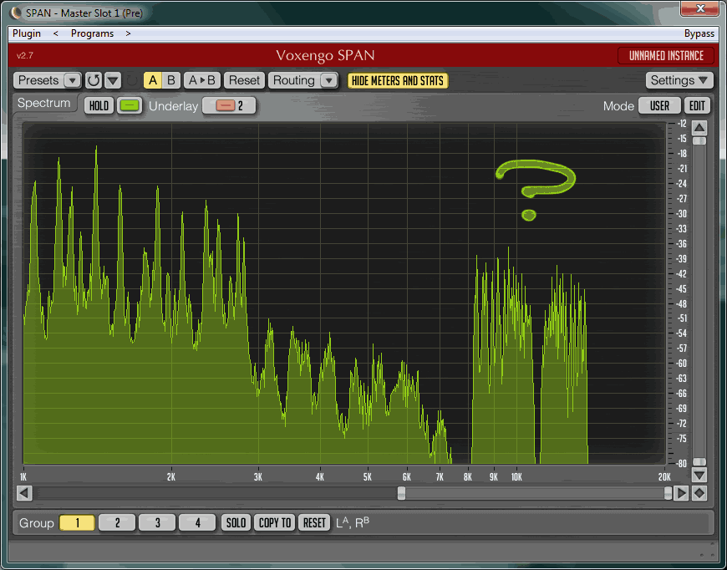The image size is (727, 570).
Task: Click HIDE METERS AND STATS
Action: [398, 81]
